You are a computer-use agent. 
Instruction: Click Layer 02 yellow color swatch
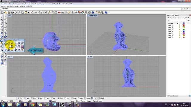tap(184, 27)
